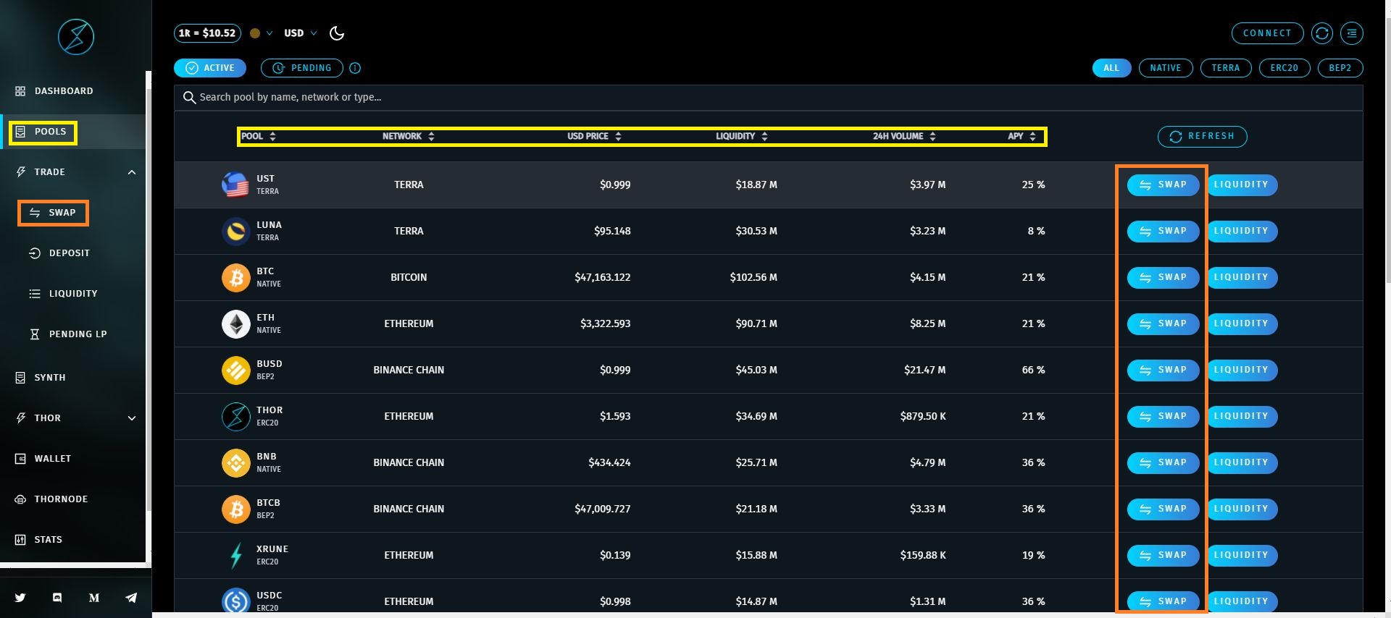Filter pools by NATIVE type

(1166, 68)
